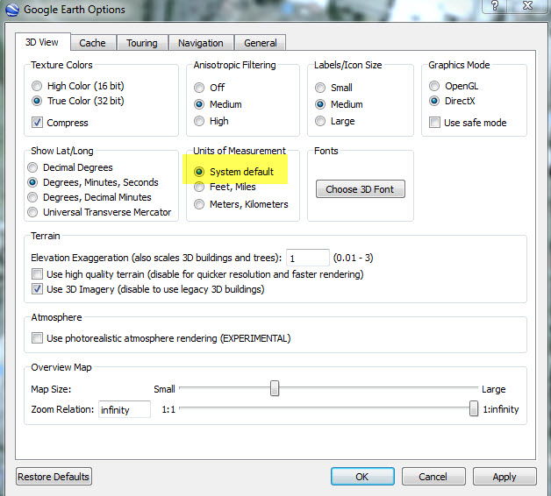Click the Zoom Relation slider handle
The height and width of the screenshot is (496, 551).
tap(474, 408)
